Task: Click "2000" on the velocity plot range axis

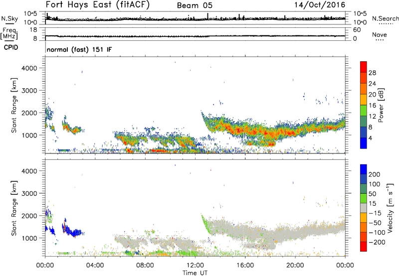Action: point(29,216)
